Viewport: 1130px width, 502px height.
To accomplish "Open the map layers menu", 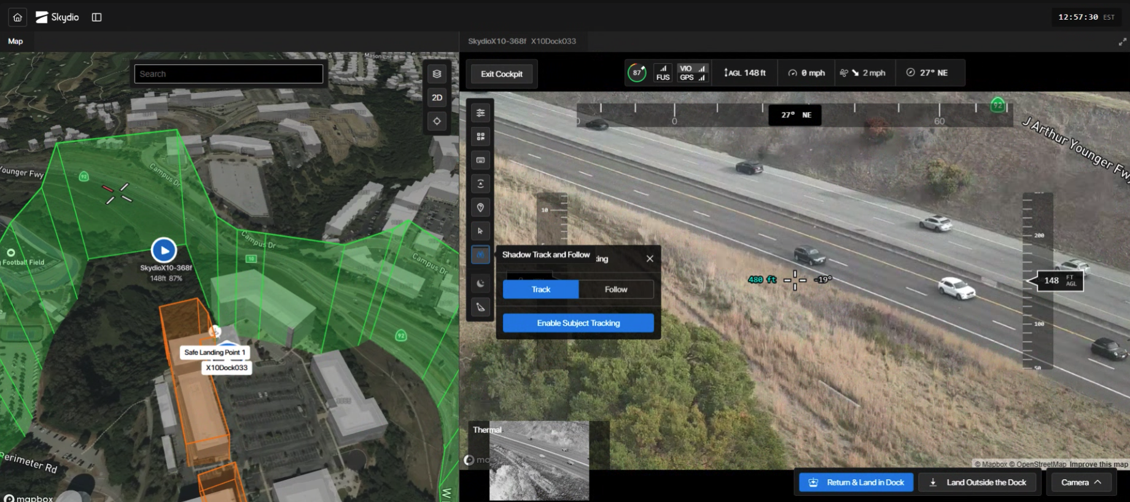I will point(437,74).
